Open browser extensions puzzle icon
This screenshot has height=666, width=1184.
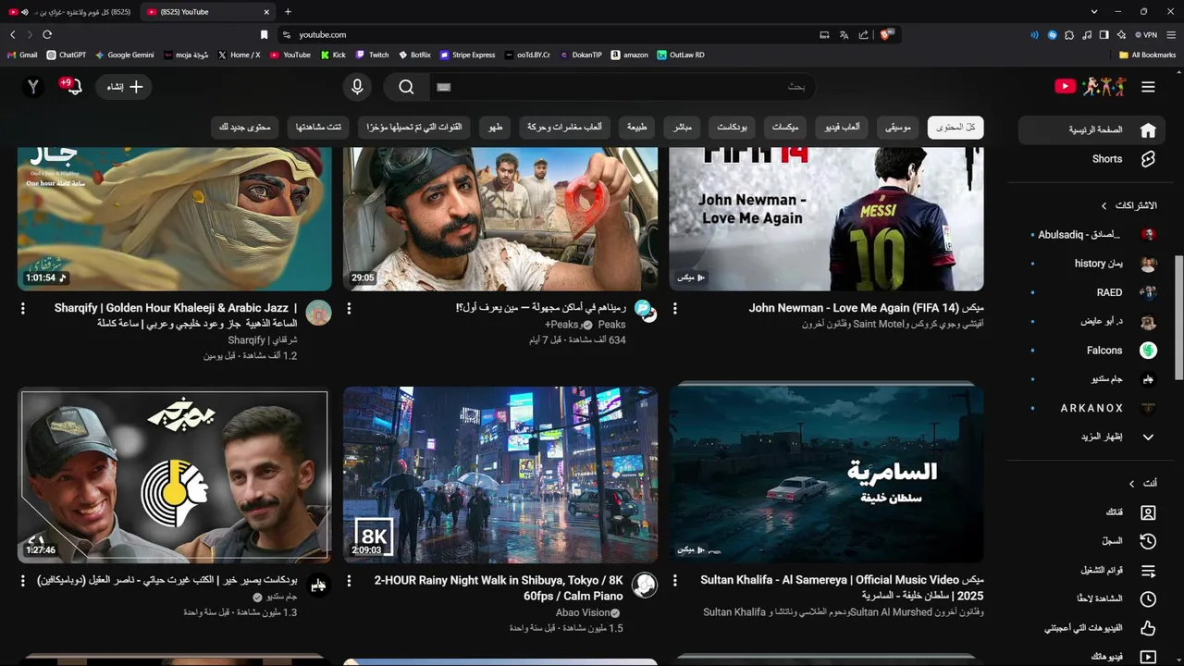(x=1069, y=34)
